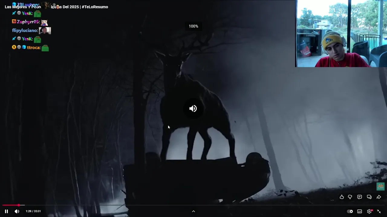Open the channel watermark thumbnail
This screenshot has height=217, width=387.
pyautogui.click(x=380, y=186)
